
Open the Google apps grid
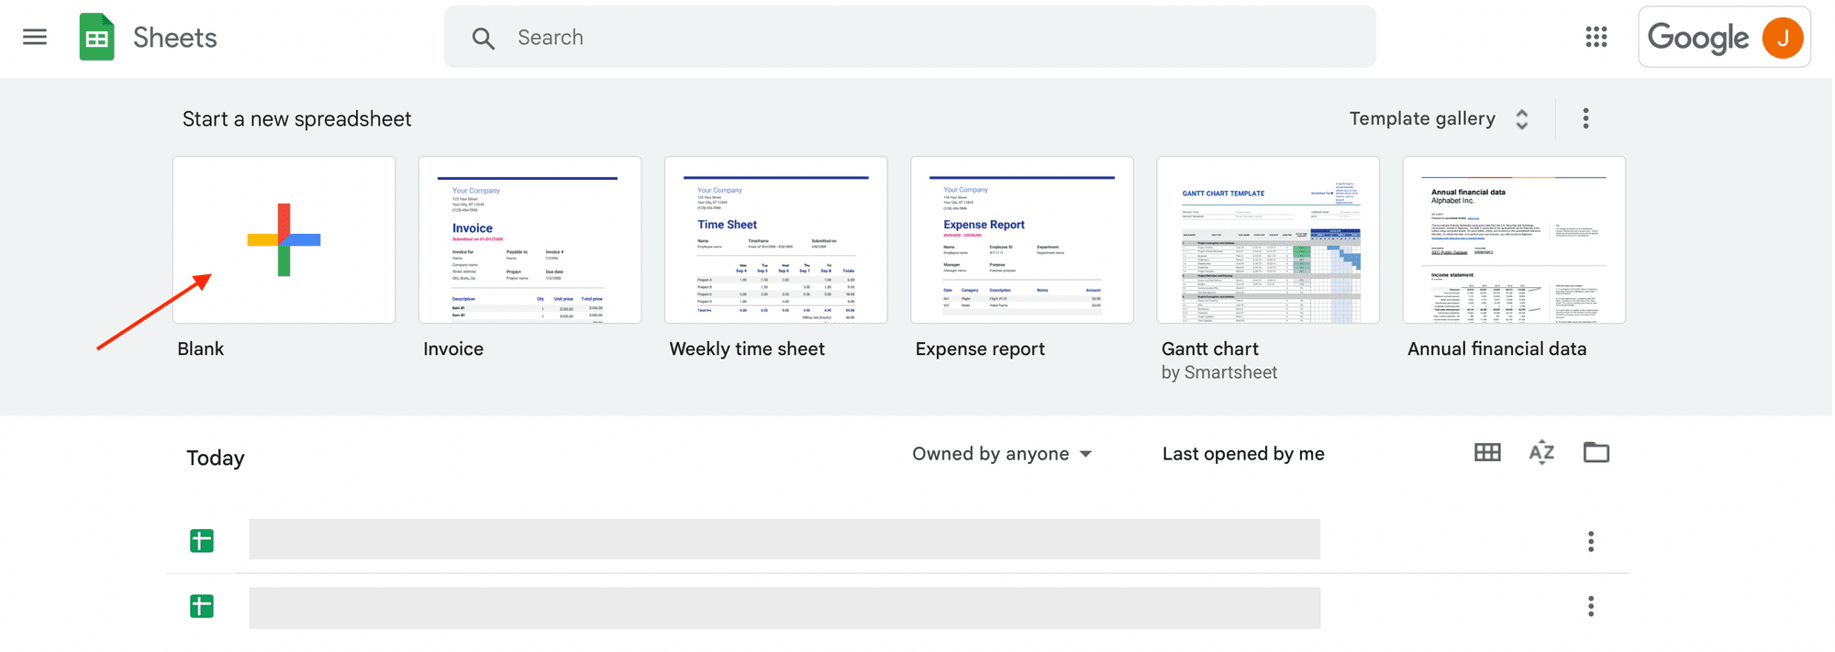tap(1596, 38)
